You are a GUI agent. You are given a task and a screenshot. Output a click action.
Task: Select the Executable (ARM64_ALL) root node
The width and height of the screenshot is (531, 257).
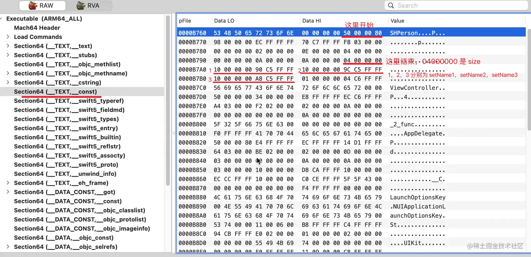coord(44,19)
